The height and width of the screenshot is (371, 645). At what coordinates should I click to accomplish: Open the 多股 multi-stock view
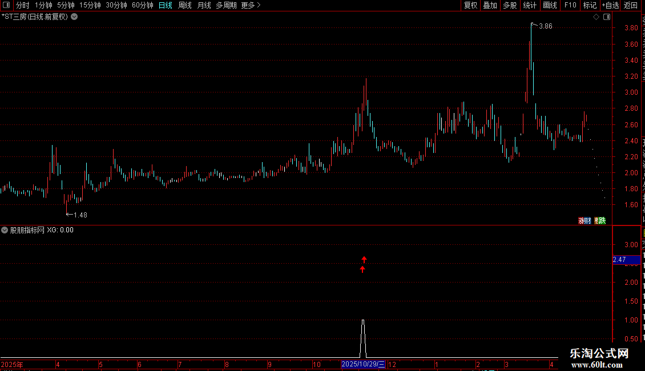[510, 5]
